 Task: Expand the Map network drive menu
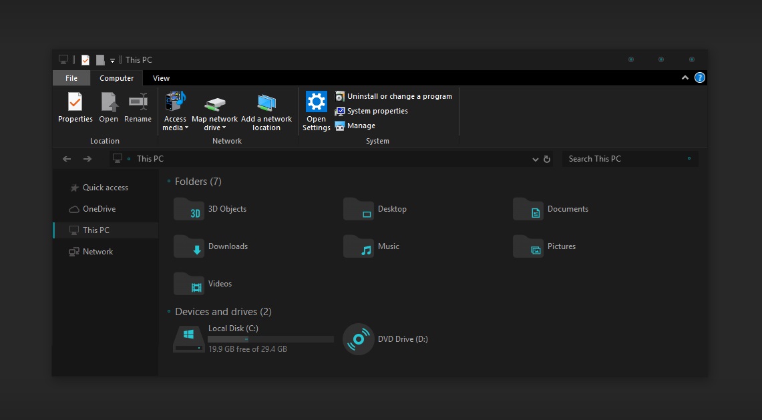pos(214,127)
